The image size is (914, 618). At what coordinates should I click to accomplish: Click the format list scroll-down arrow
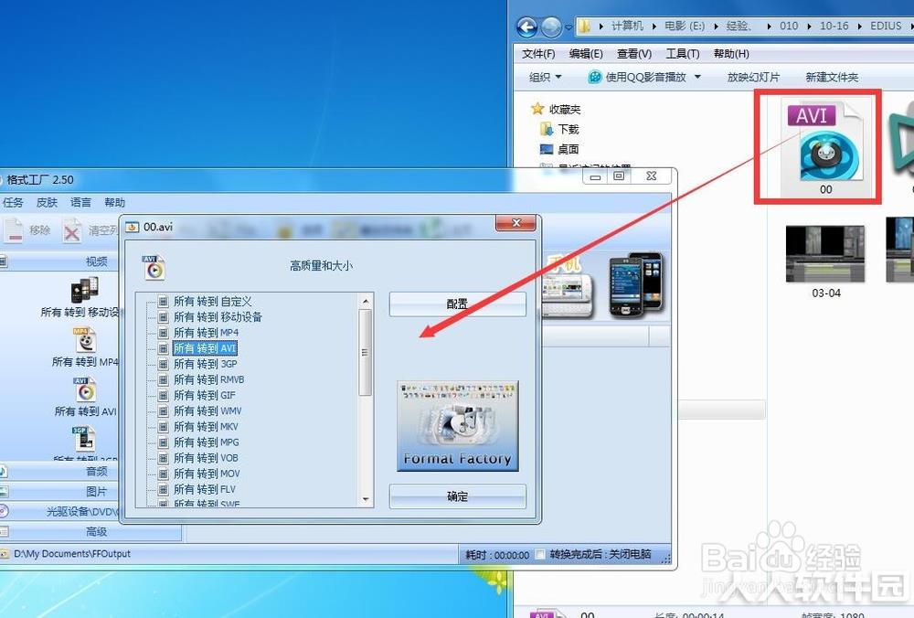point(366,499)
